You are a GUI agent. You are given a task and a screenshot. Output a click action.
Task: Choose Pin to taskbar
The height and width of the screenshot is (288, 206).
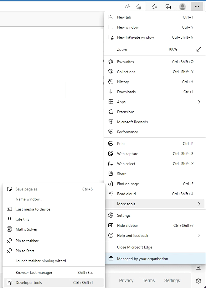[54, 241]
